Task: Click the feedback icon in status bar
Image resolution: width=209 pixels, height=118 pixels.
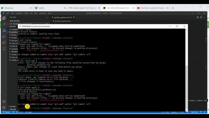Action: (x=201, y=112)
